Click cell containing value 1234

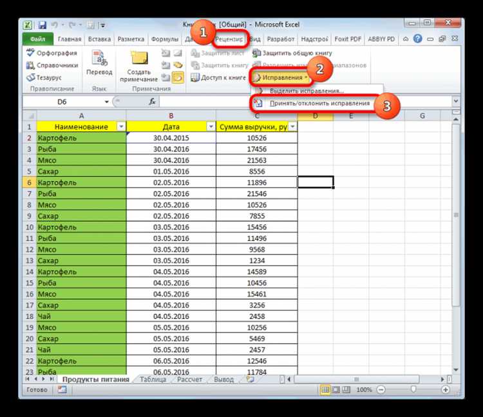(x=257, y=261)
